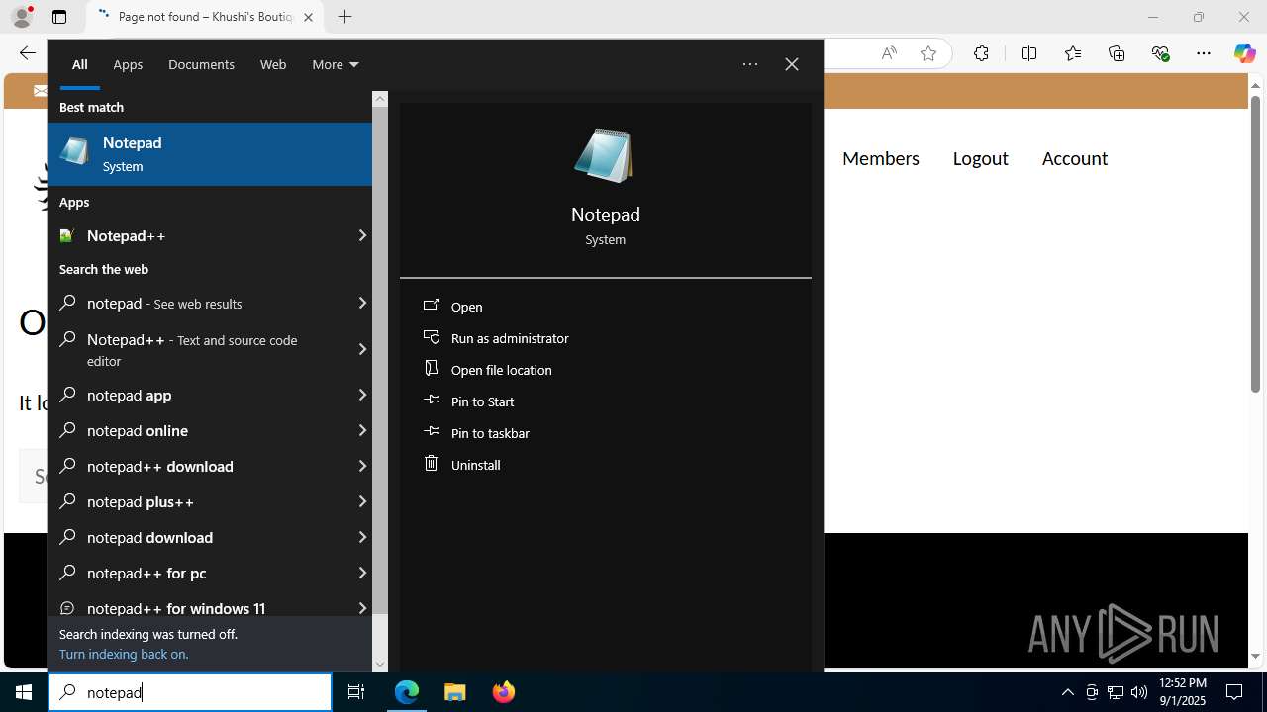This screenshot has height=712, width=1267.
Task: Open the network status tray icon
Action: [1116, 692]
